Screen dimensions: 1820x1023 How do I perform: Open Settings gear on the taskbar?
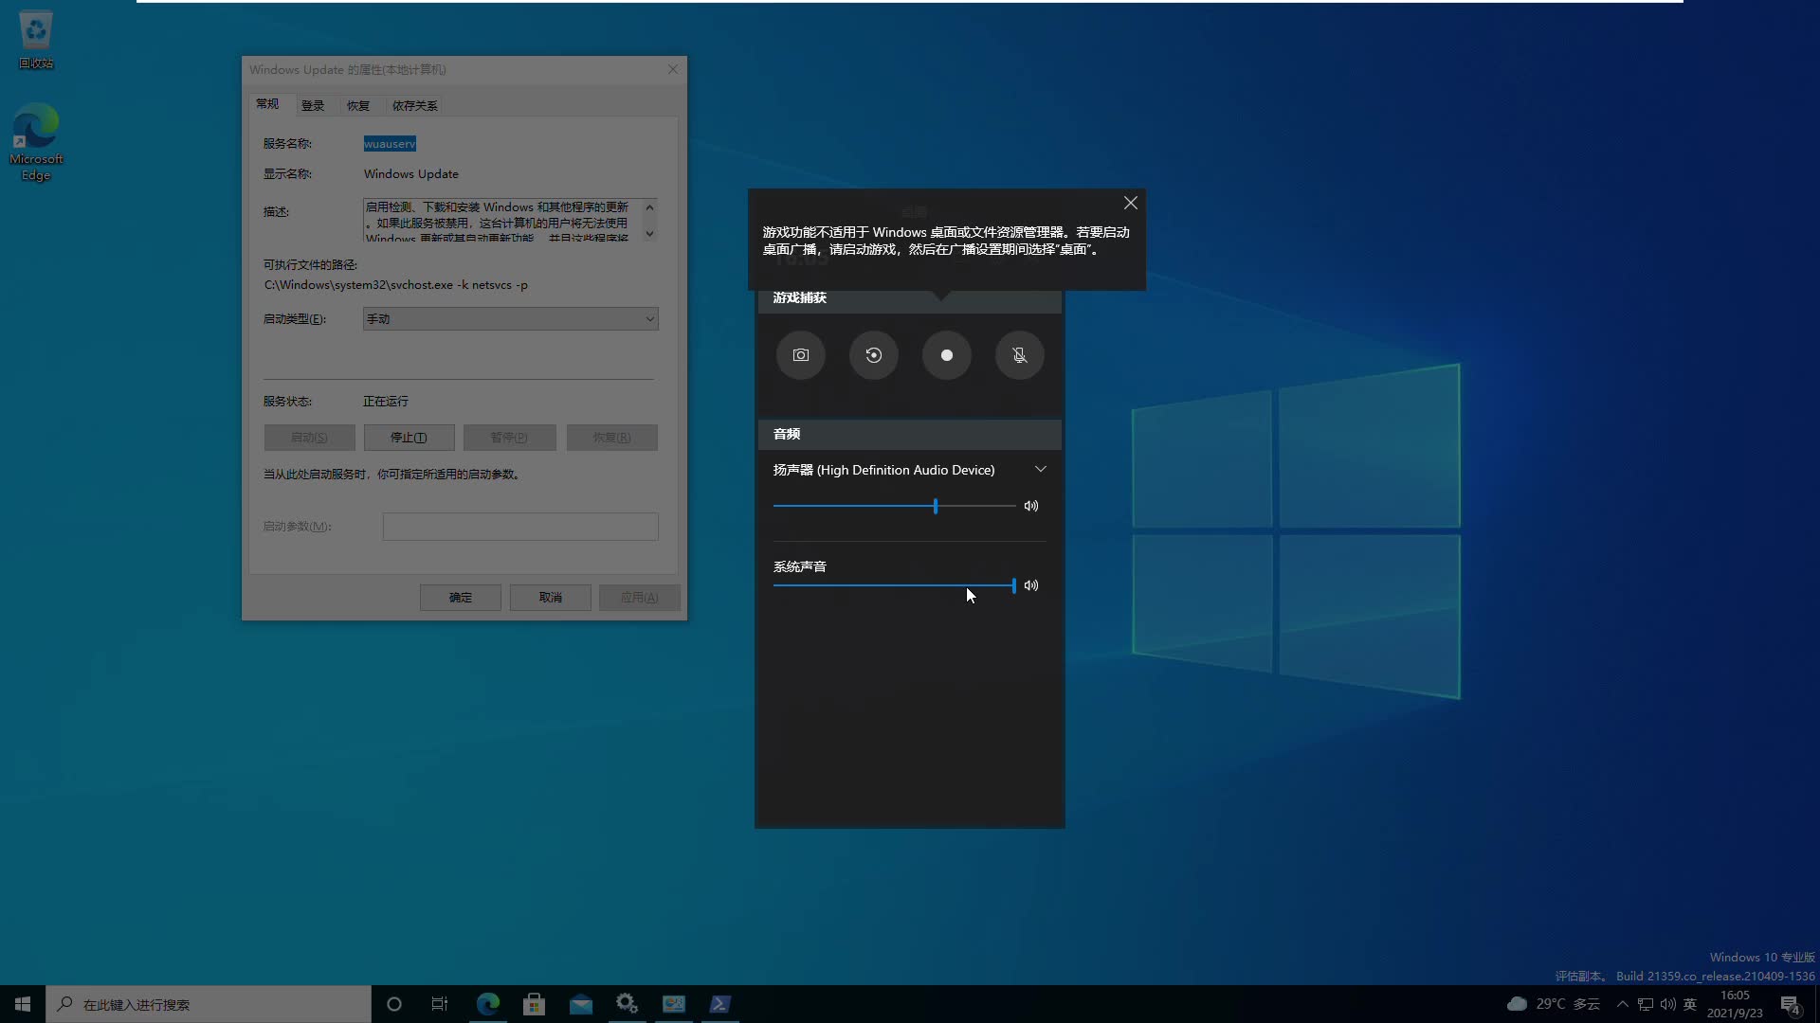coord(628,1004)
